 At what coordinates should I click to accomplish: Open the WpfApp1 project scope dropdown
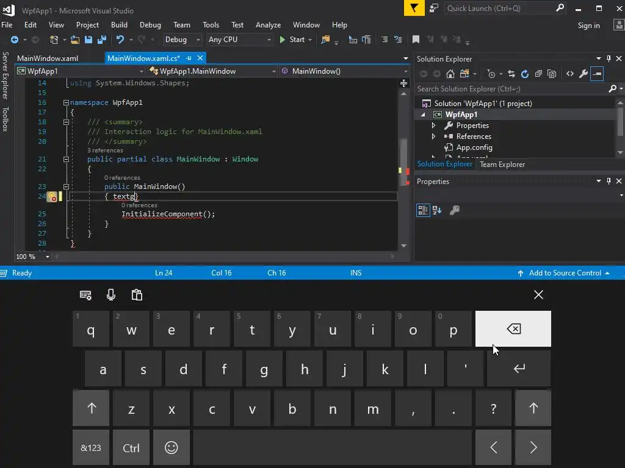(x=80, y=71)
